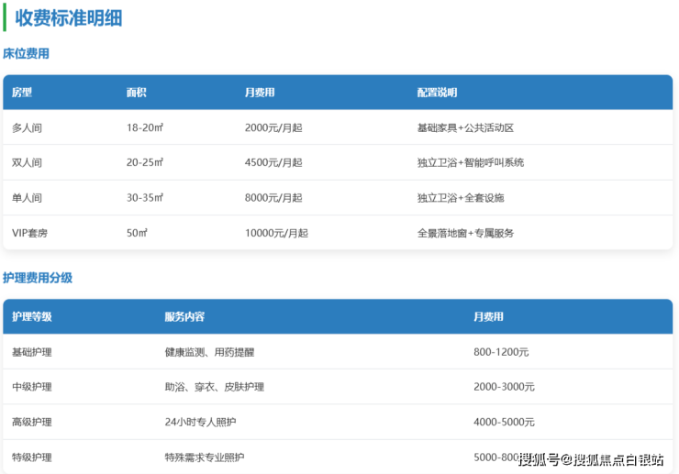This screenshot has width=679, height=474.
Task: Click the 4500元/月起 price cell
Action: pos(273,162)
